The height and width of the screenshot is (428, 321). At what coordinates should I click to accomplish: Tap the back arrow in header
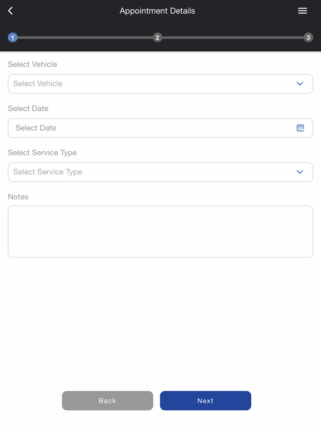point(11,11)
